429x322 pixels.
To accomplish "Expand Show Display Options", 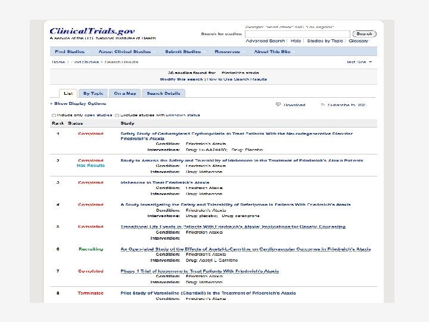I will 78,104.
